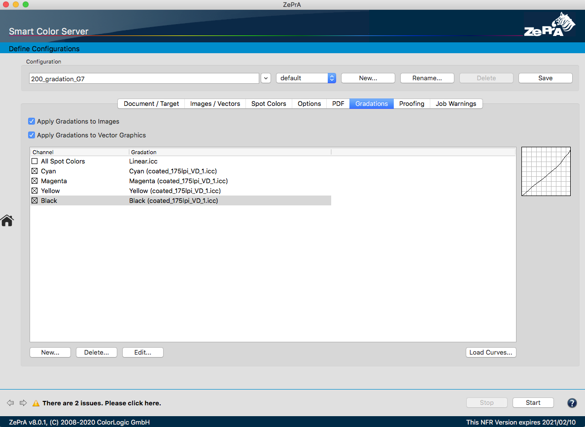
Task: Click the Channel column header
Action: 80,152
